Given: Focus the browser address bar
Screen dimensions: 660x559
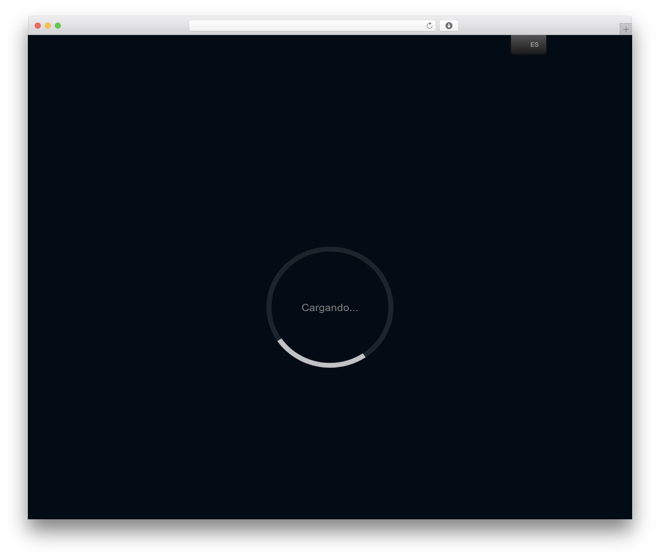Looking at the screenshot, I should click(312, 26).
